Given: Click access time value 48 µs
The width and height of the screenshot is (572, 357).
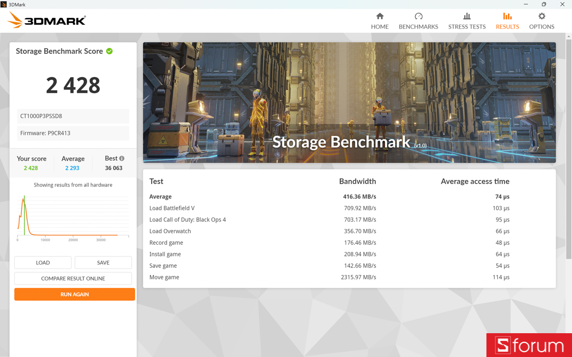Looking at the screenshot, I should pyautogui.click(x=502, y=243).
